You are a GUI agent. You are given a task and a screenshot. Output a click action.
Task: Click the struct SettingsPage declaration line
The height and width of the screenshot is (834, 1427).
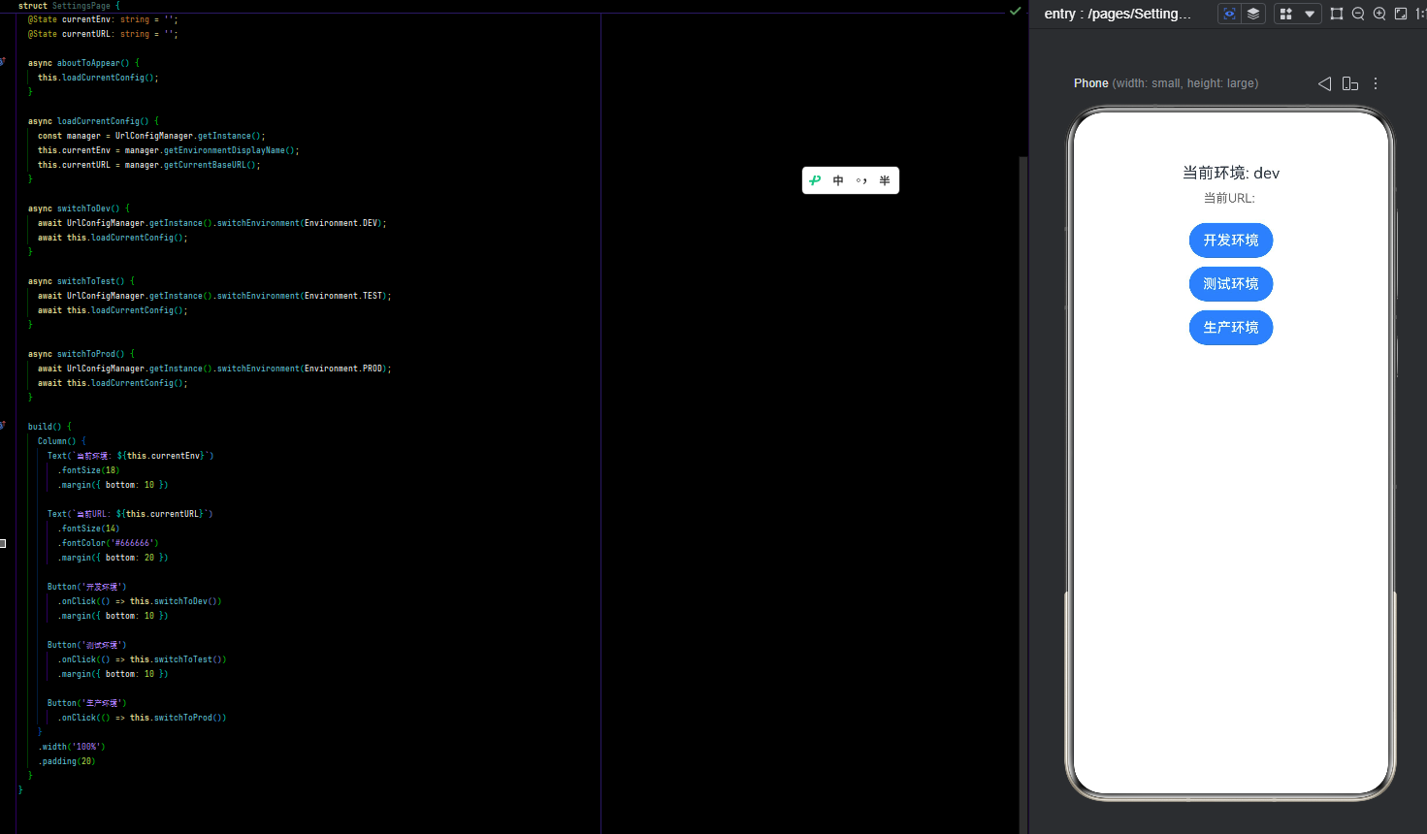[69, 6]
